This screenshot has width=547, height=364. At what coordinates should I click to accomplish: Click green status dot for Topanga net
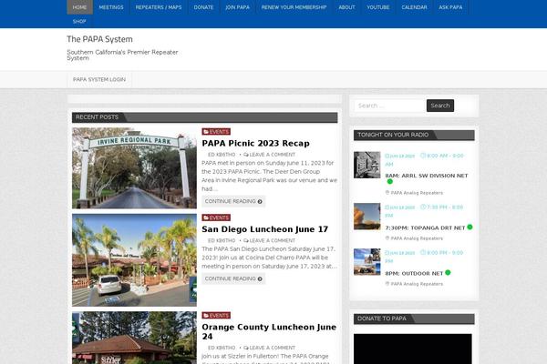(x=470, y=227)
